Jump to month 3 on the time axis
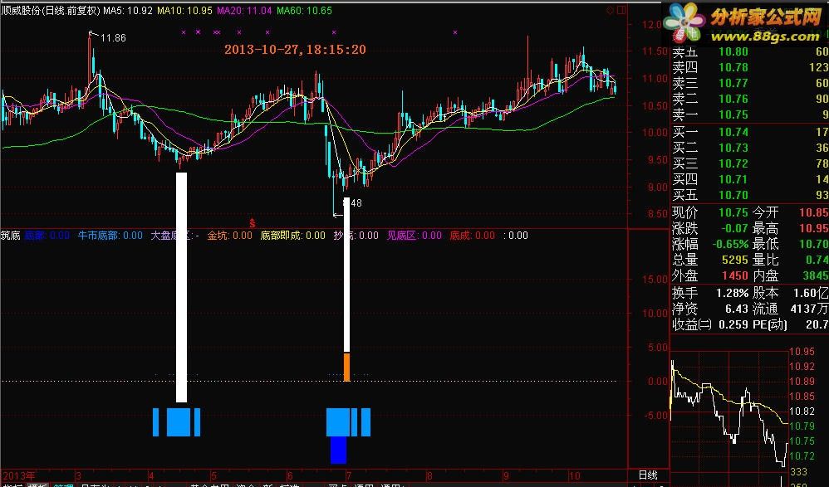 pos(78,476)
